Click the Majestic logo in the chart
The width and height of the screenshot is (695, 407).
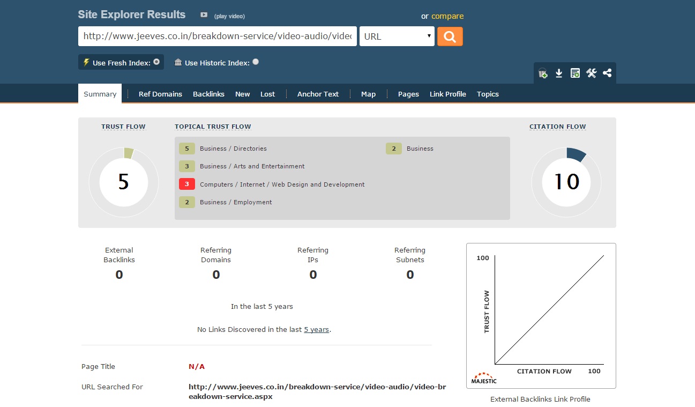point(484,378)
